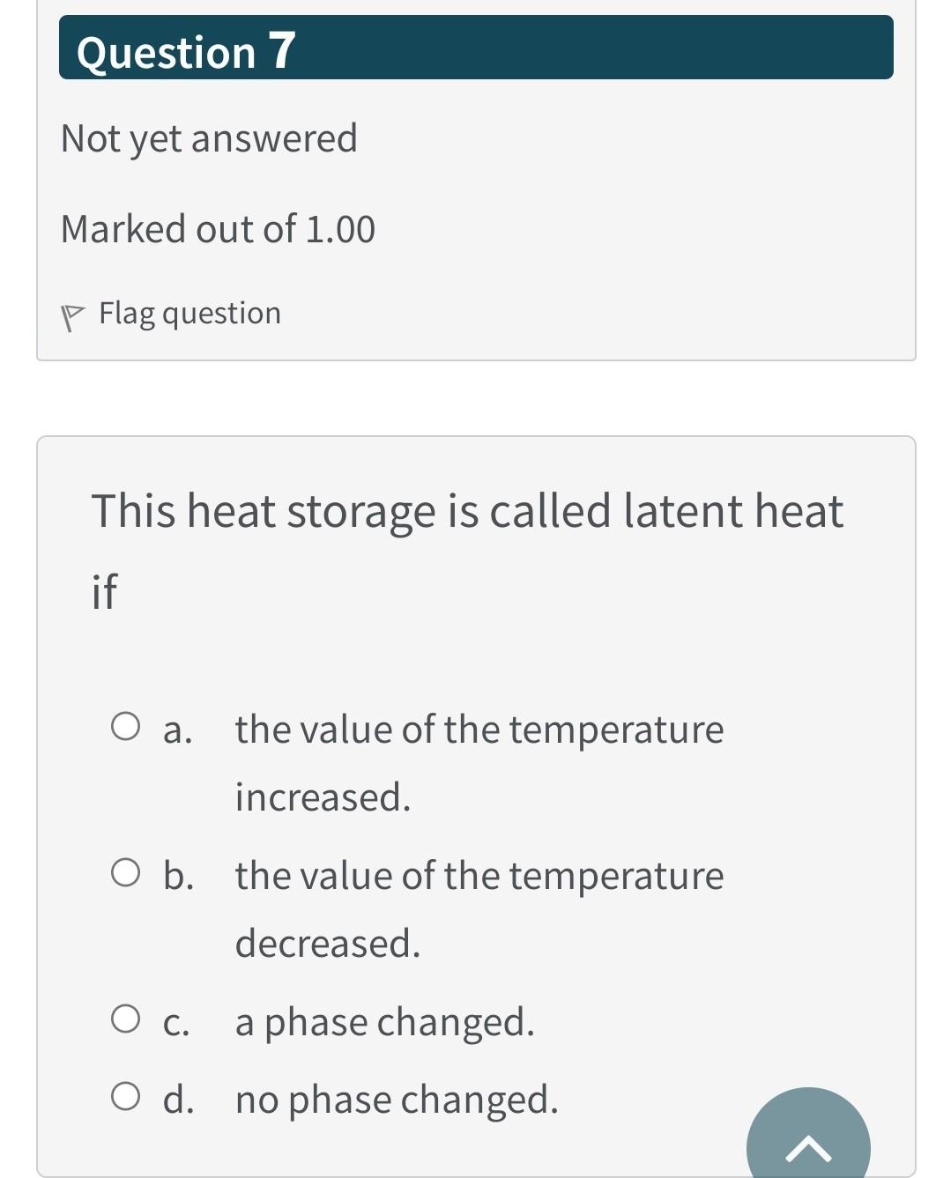Click the flag icon beside Flag question
Viewport: 936px width, 1178px height.
point(72,317)
